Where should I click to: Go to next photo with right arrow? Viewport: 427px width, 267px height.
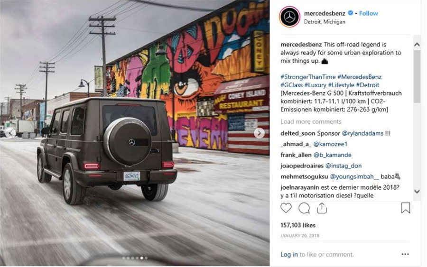coord(259,133)
